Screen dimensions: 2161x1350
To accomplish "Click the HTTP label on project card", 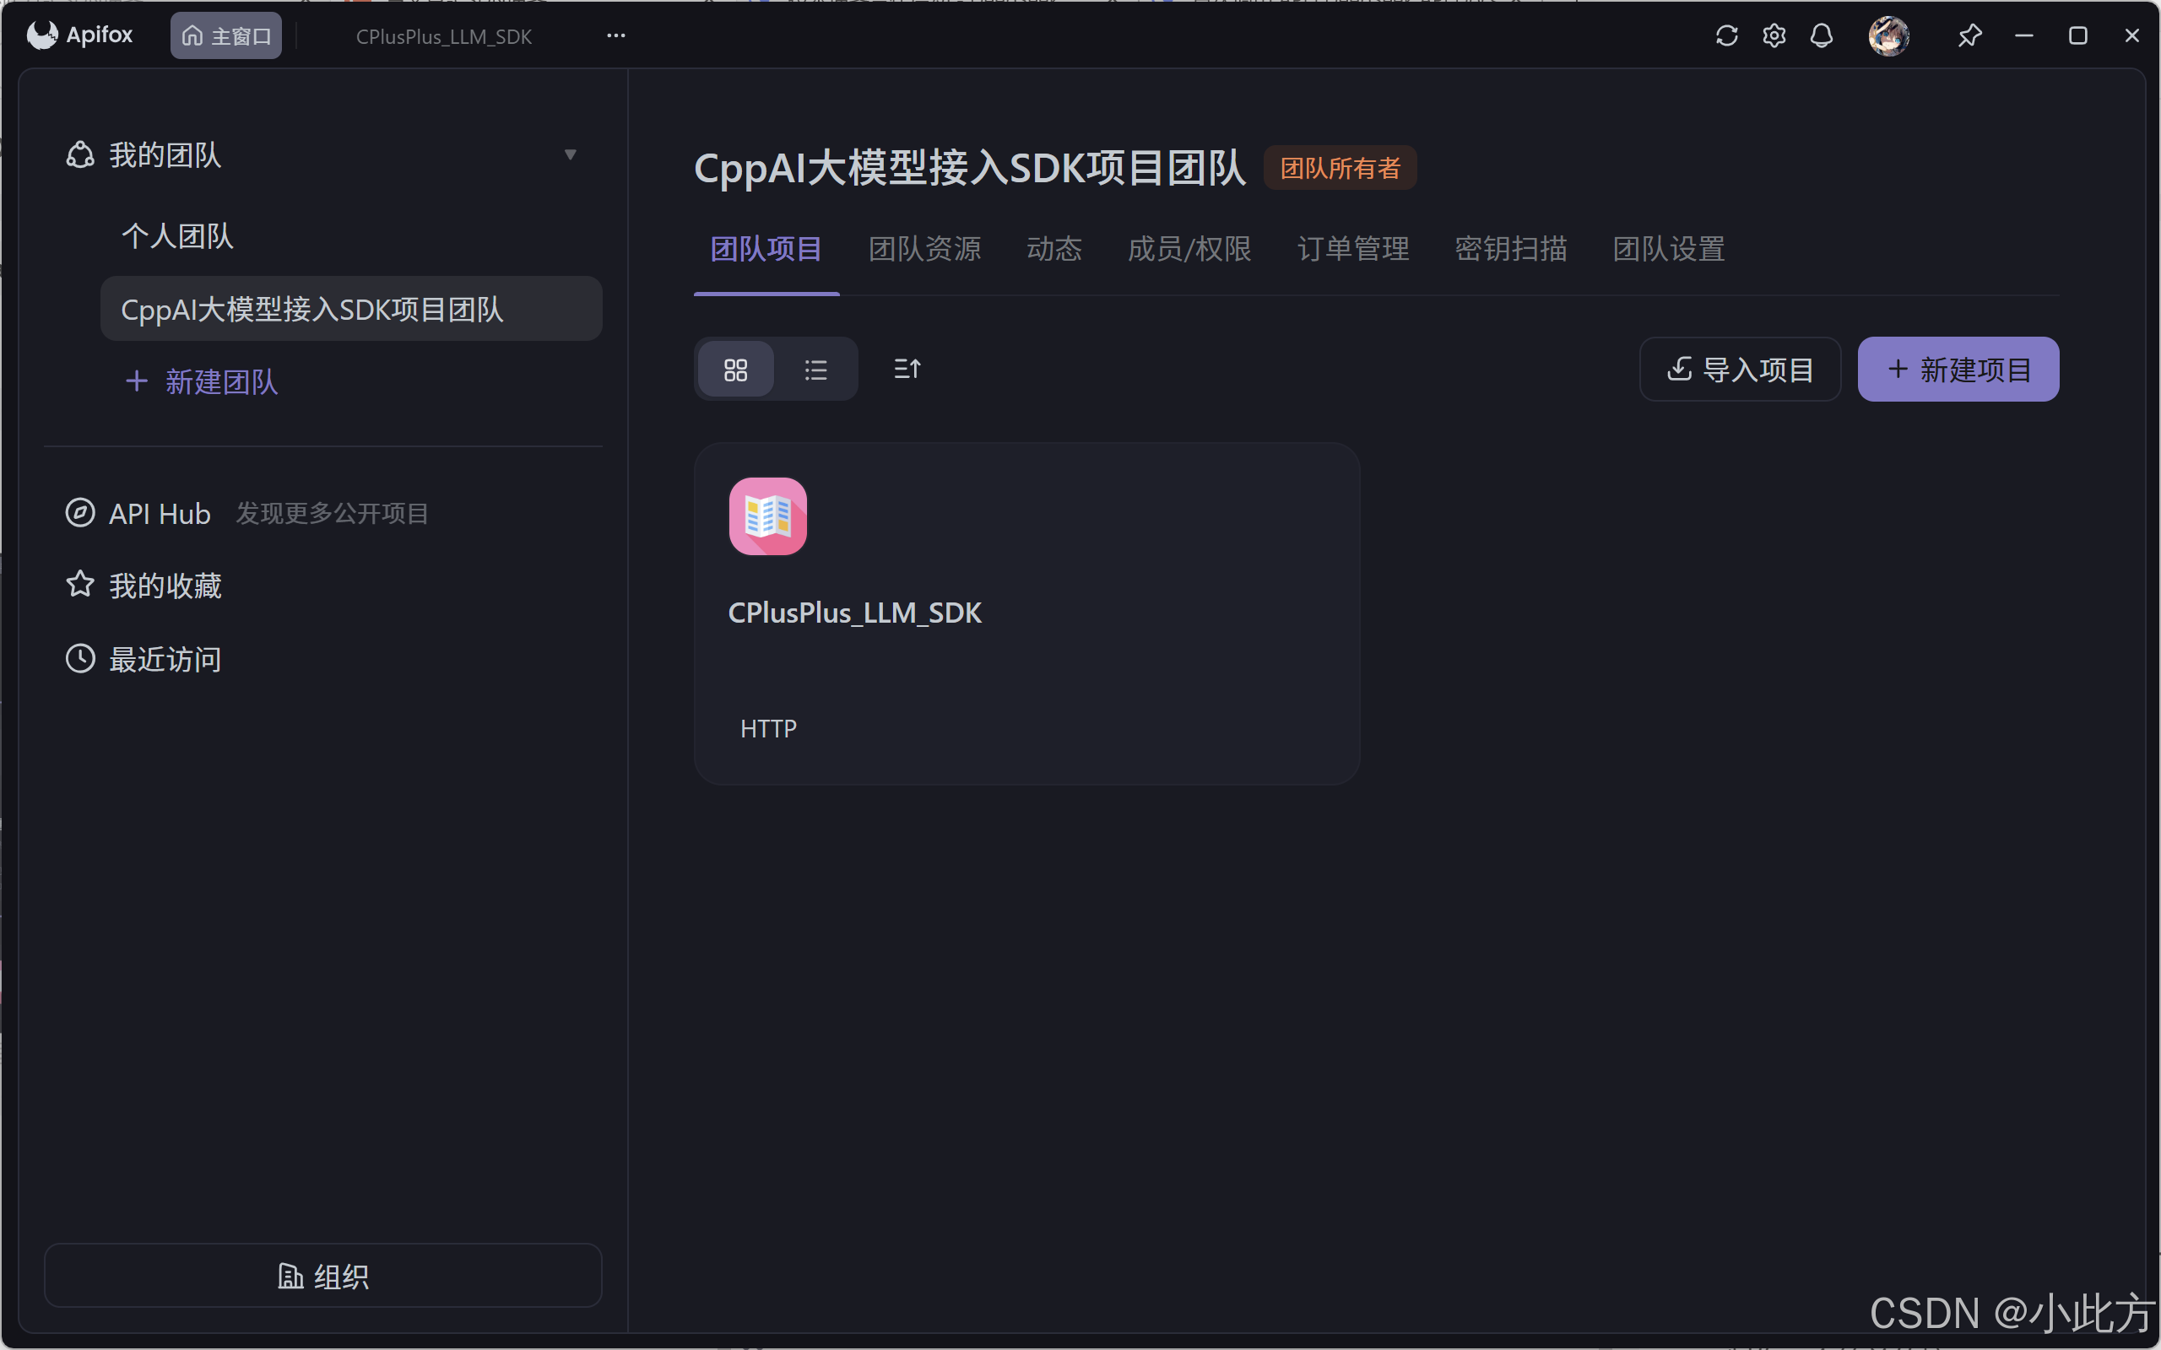I will [x=768, y=728].
